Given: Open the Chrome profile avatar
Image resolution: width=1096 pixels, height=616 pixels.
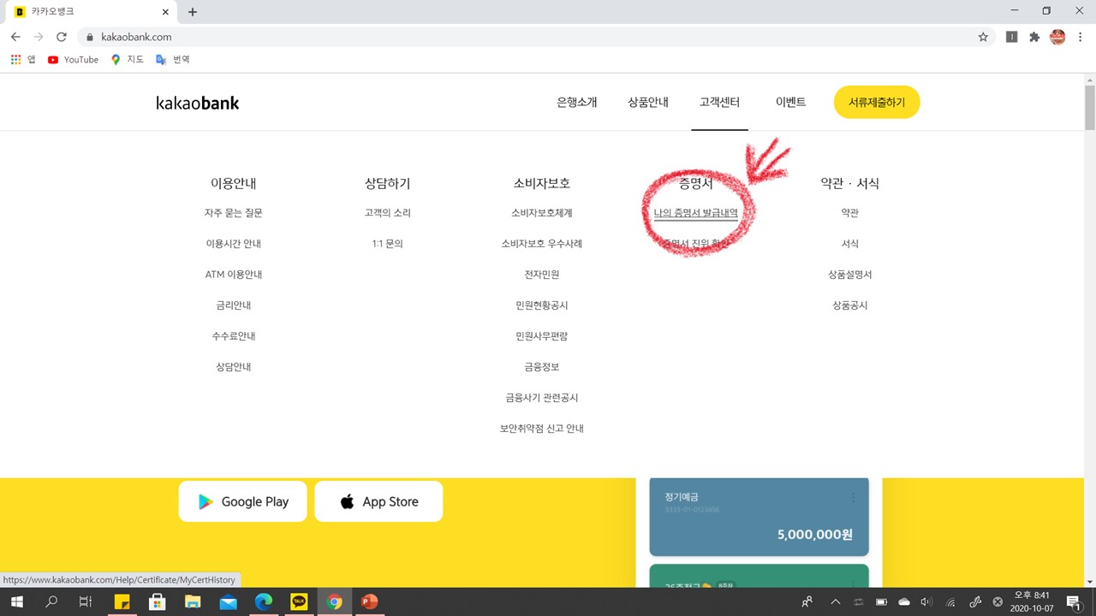Looking at the screenshot, I should (1057, 37).
